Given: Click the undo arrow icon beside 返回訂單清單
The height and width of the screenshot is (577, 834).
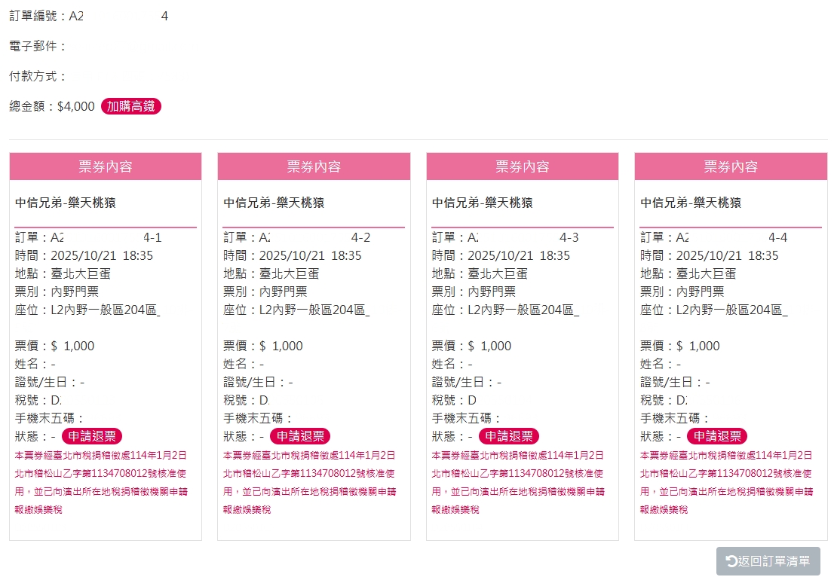Looking at the screenshot, I should (x=731, y=561).
